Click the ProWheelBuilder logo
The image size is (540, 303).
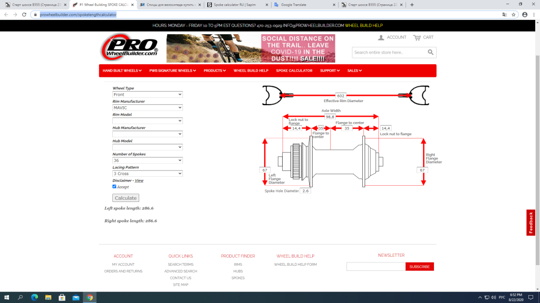pos(130,48)
